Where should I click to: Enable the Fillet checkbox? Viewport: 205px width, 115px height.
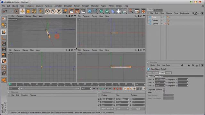(164, 92)
